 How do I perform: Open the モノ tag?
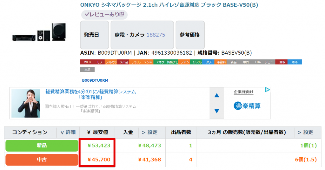click(99, 62)
